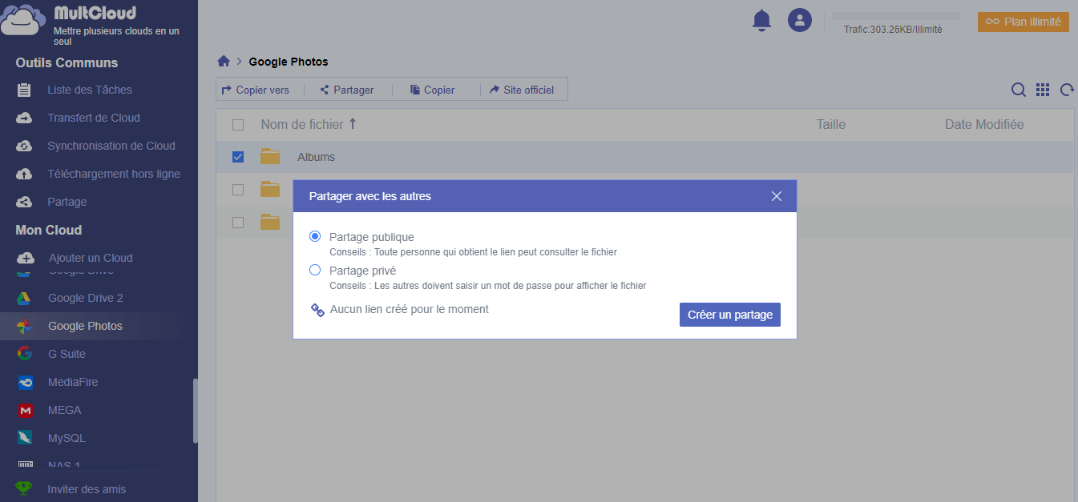The height and width of the screenshot is (502, 1078).
Task: Click the Créer un partage button
Action: tap(729, 315)
